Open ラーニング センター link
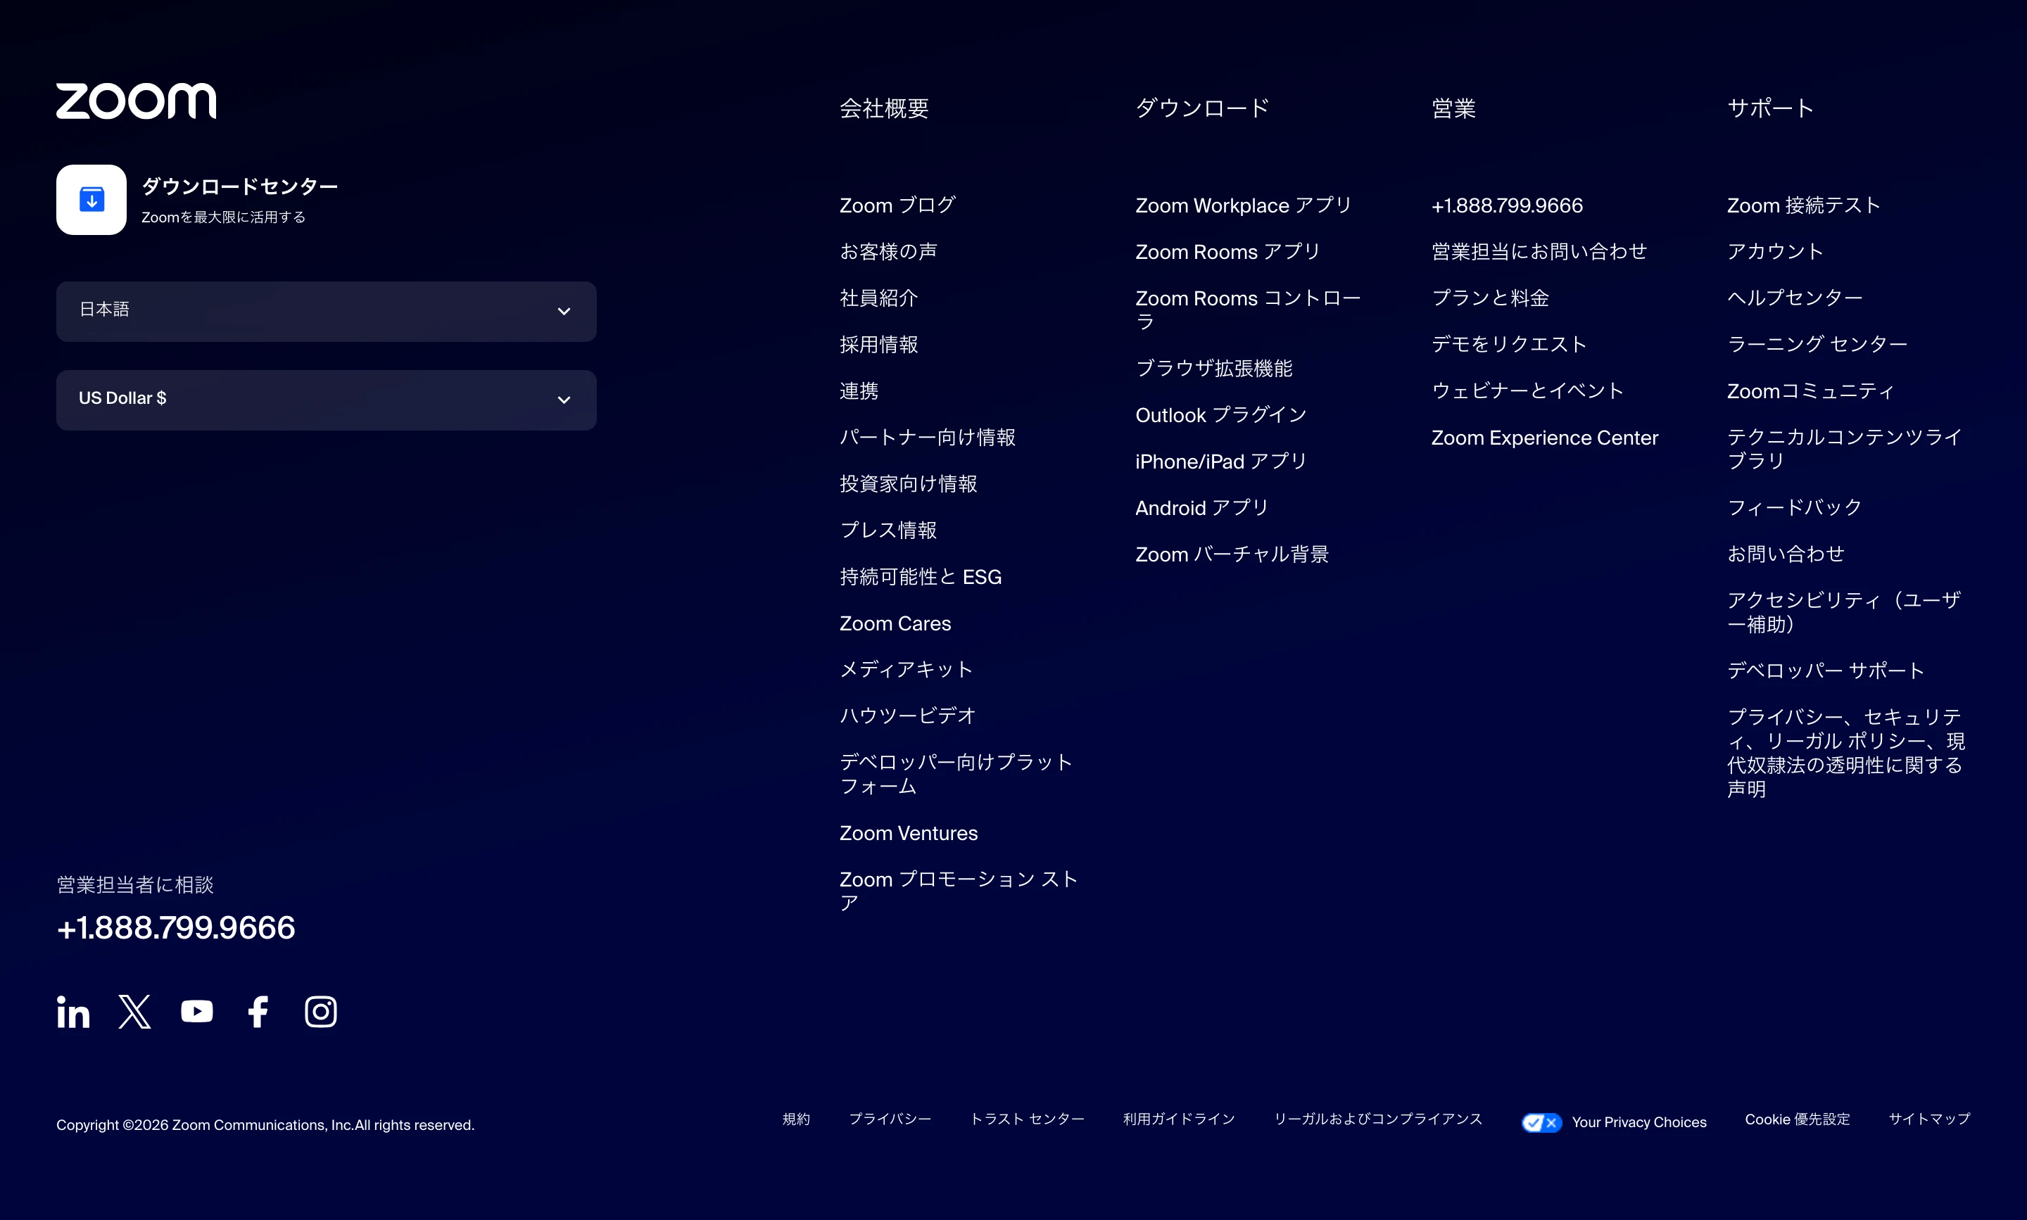2027x1220 pixels. click(1817, 345)
